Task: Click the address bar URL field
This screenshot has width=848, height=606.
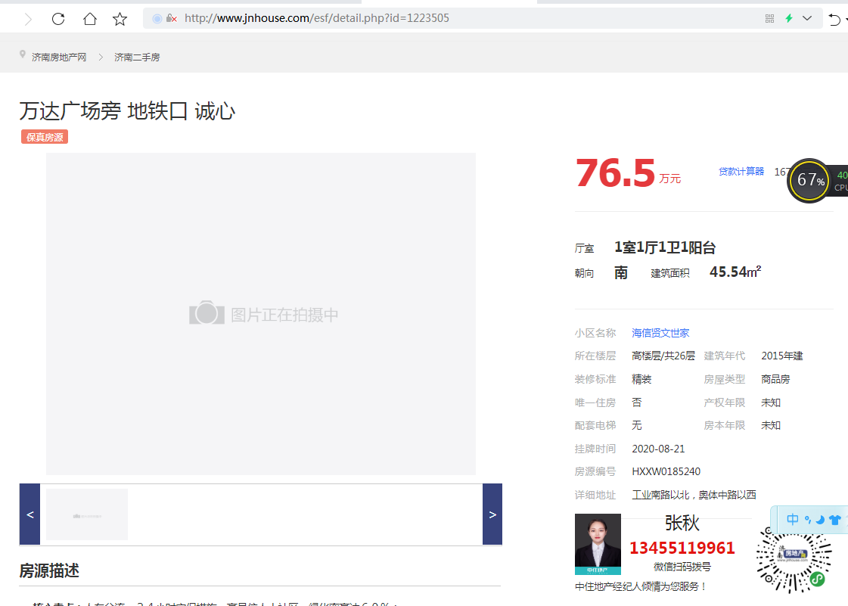Action: click(x=454, y=18)
